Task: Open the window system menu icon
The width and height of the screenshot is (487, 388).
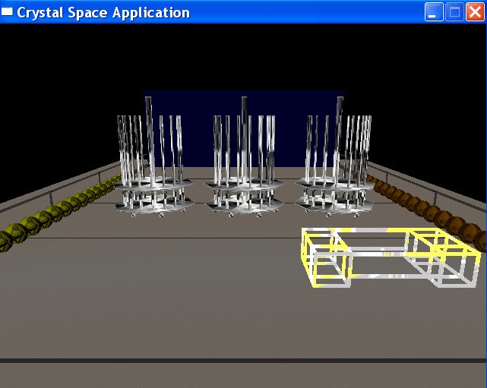Action: (x=7, y=12)
